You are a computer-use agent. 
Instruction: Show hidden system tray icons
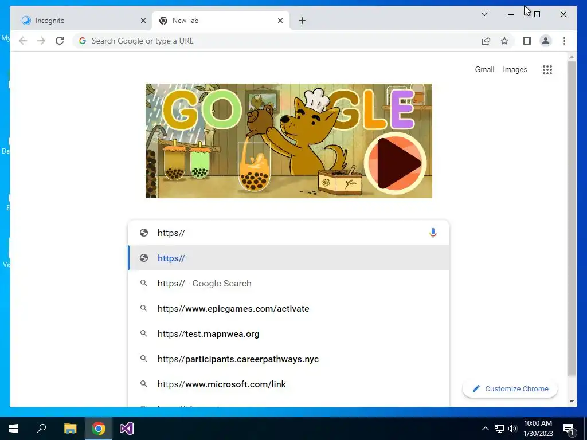[x=485, y=429]
